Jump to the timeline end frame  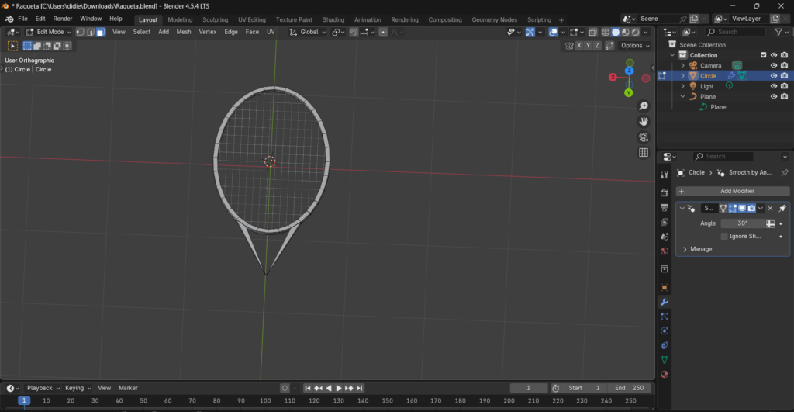pos(361,388)
